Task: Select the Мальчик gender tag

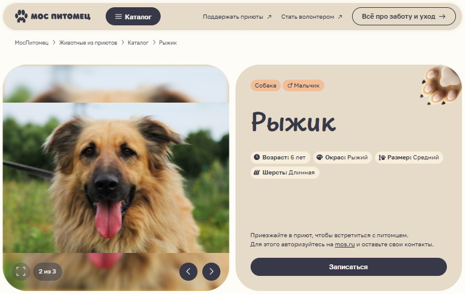Action: click(x=303, y=85)
